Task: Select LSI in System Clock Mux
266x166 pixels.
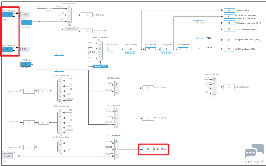Action: pos(100,44)
